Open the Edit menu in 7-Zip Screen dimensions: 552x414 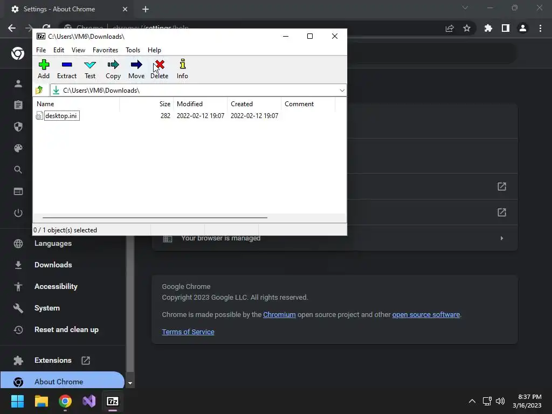(58, 50)
